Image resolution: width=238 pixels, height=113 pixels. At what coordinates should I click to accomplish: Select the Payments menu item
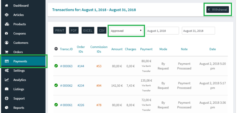pyautogui.click(x=23, y=61)
